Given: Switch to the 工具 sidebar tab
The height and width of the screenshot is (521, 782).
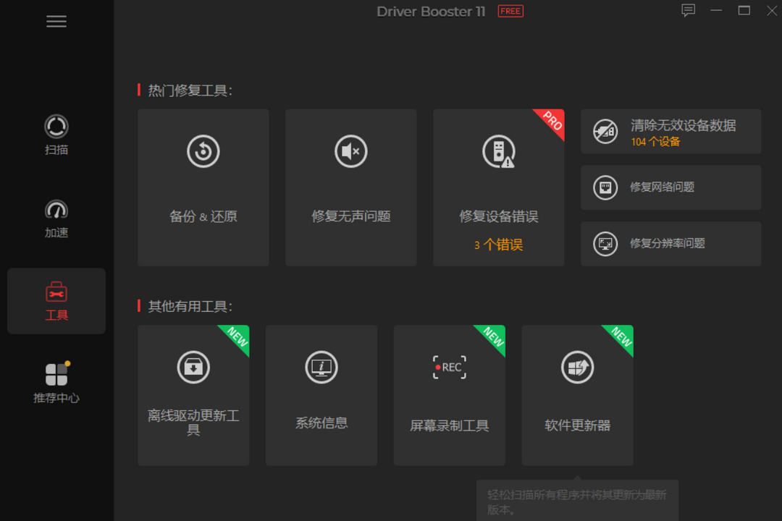Looking at the screenshot, I should coord(56,300).
